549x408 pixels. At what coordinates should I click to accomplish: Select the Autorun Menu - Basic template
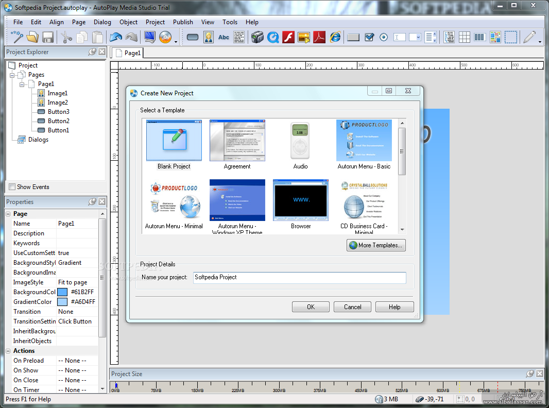tap(364, 145)
